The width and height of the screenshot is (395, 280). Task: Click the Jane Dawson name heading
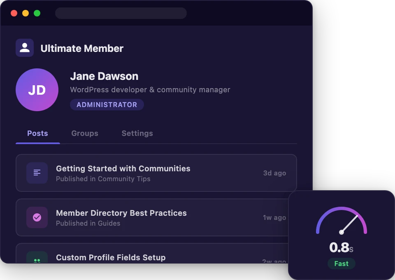click(104, 76)
